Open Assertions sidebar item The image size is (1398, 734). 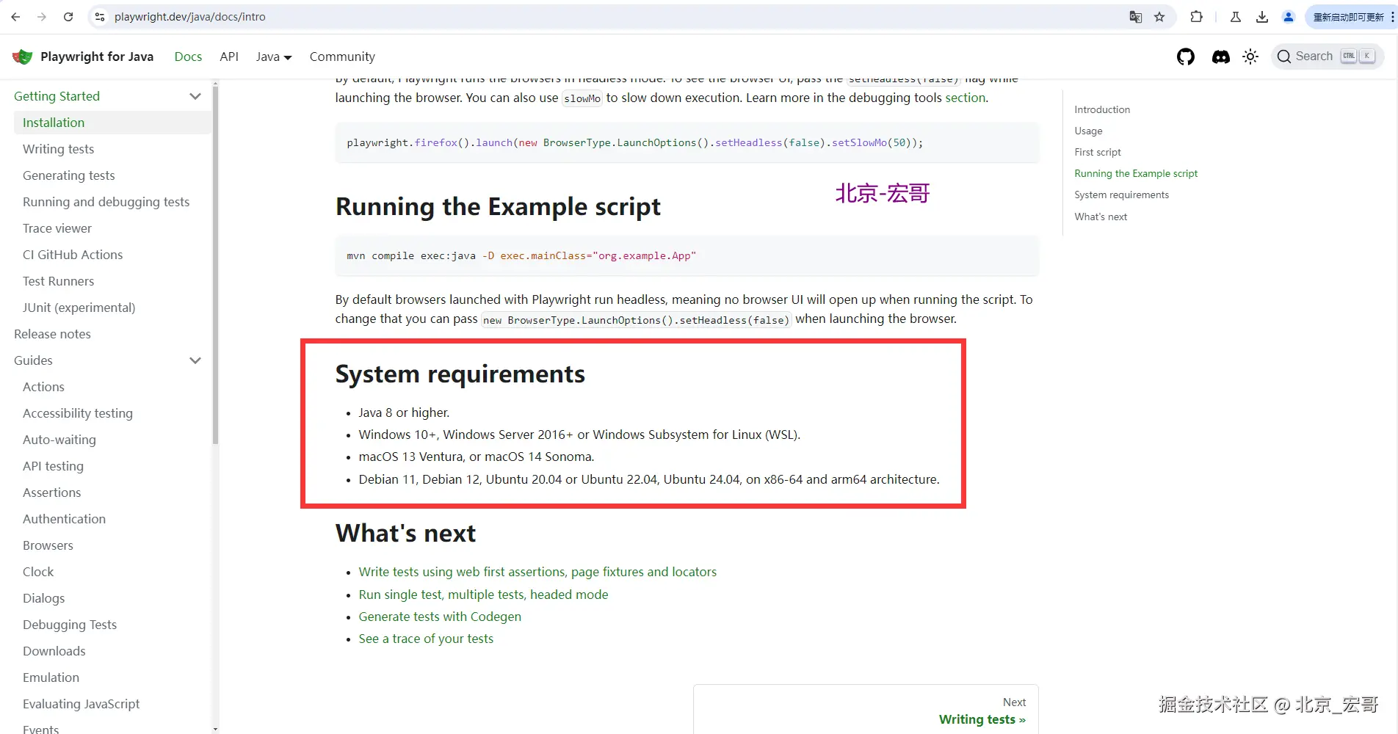[51, 493]
